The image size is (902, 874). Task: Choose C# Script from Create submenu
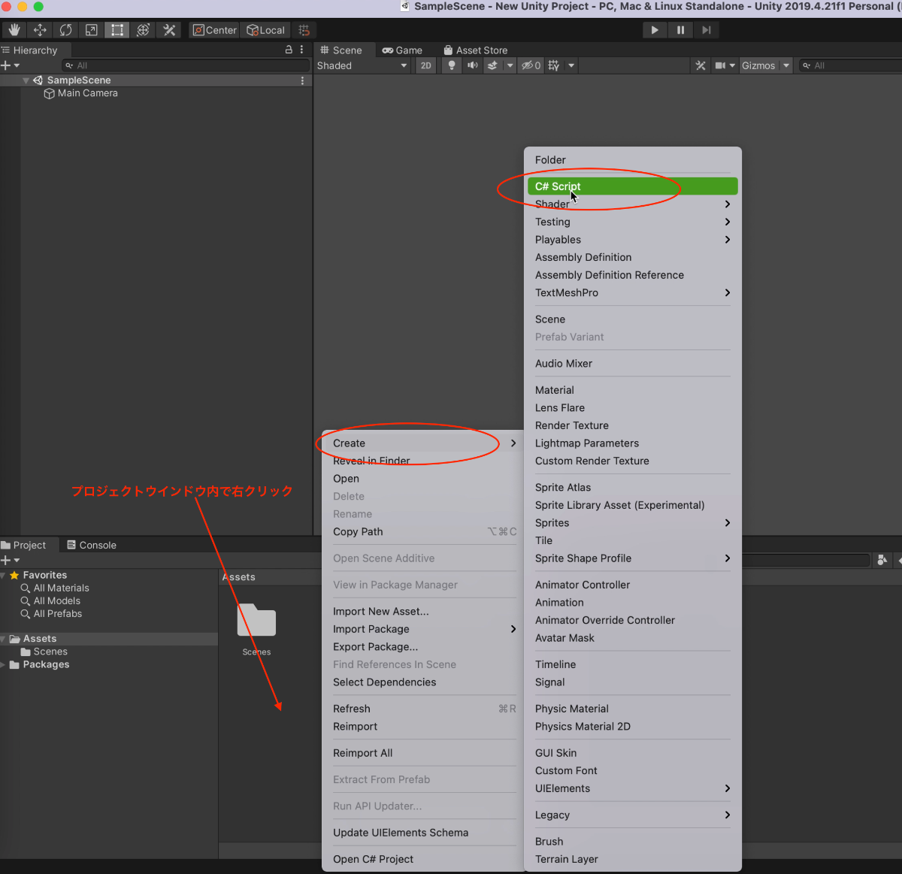coord(632,186)
